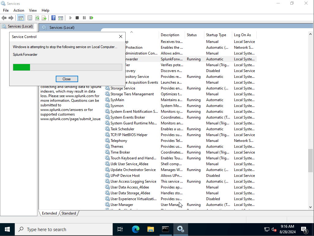Open the File menu
The height and width of the screenshot is (236, 314).
[6, 10]
